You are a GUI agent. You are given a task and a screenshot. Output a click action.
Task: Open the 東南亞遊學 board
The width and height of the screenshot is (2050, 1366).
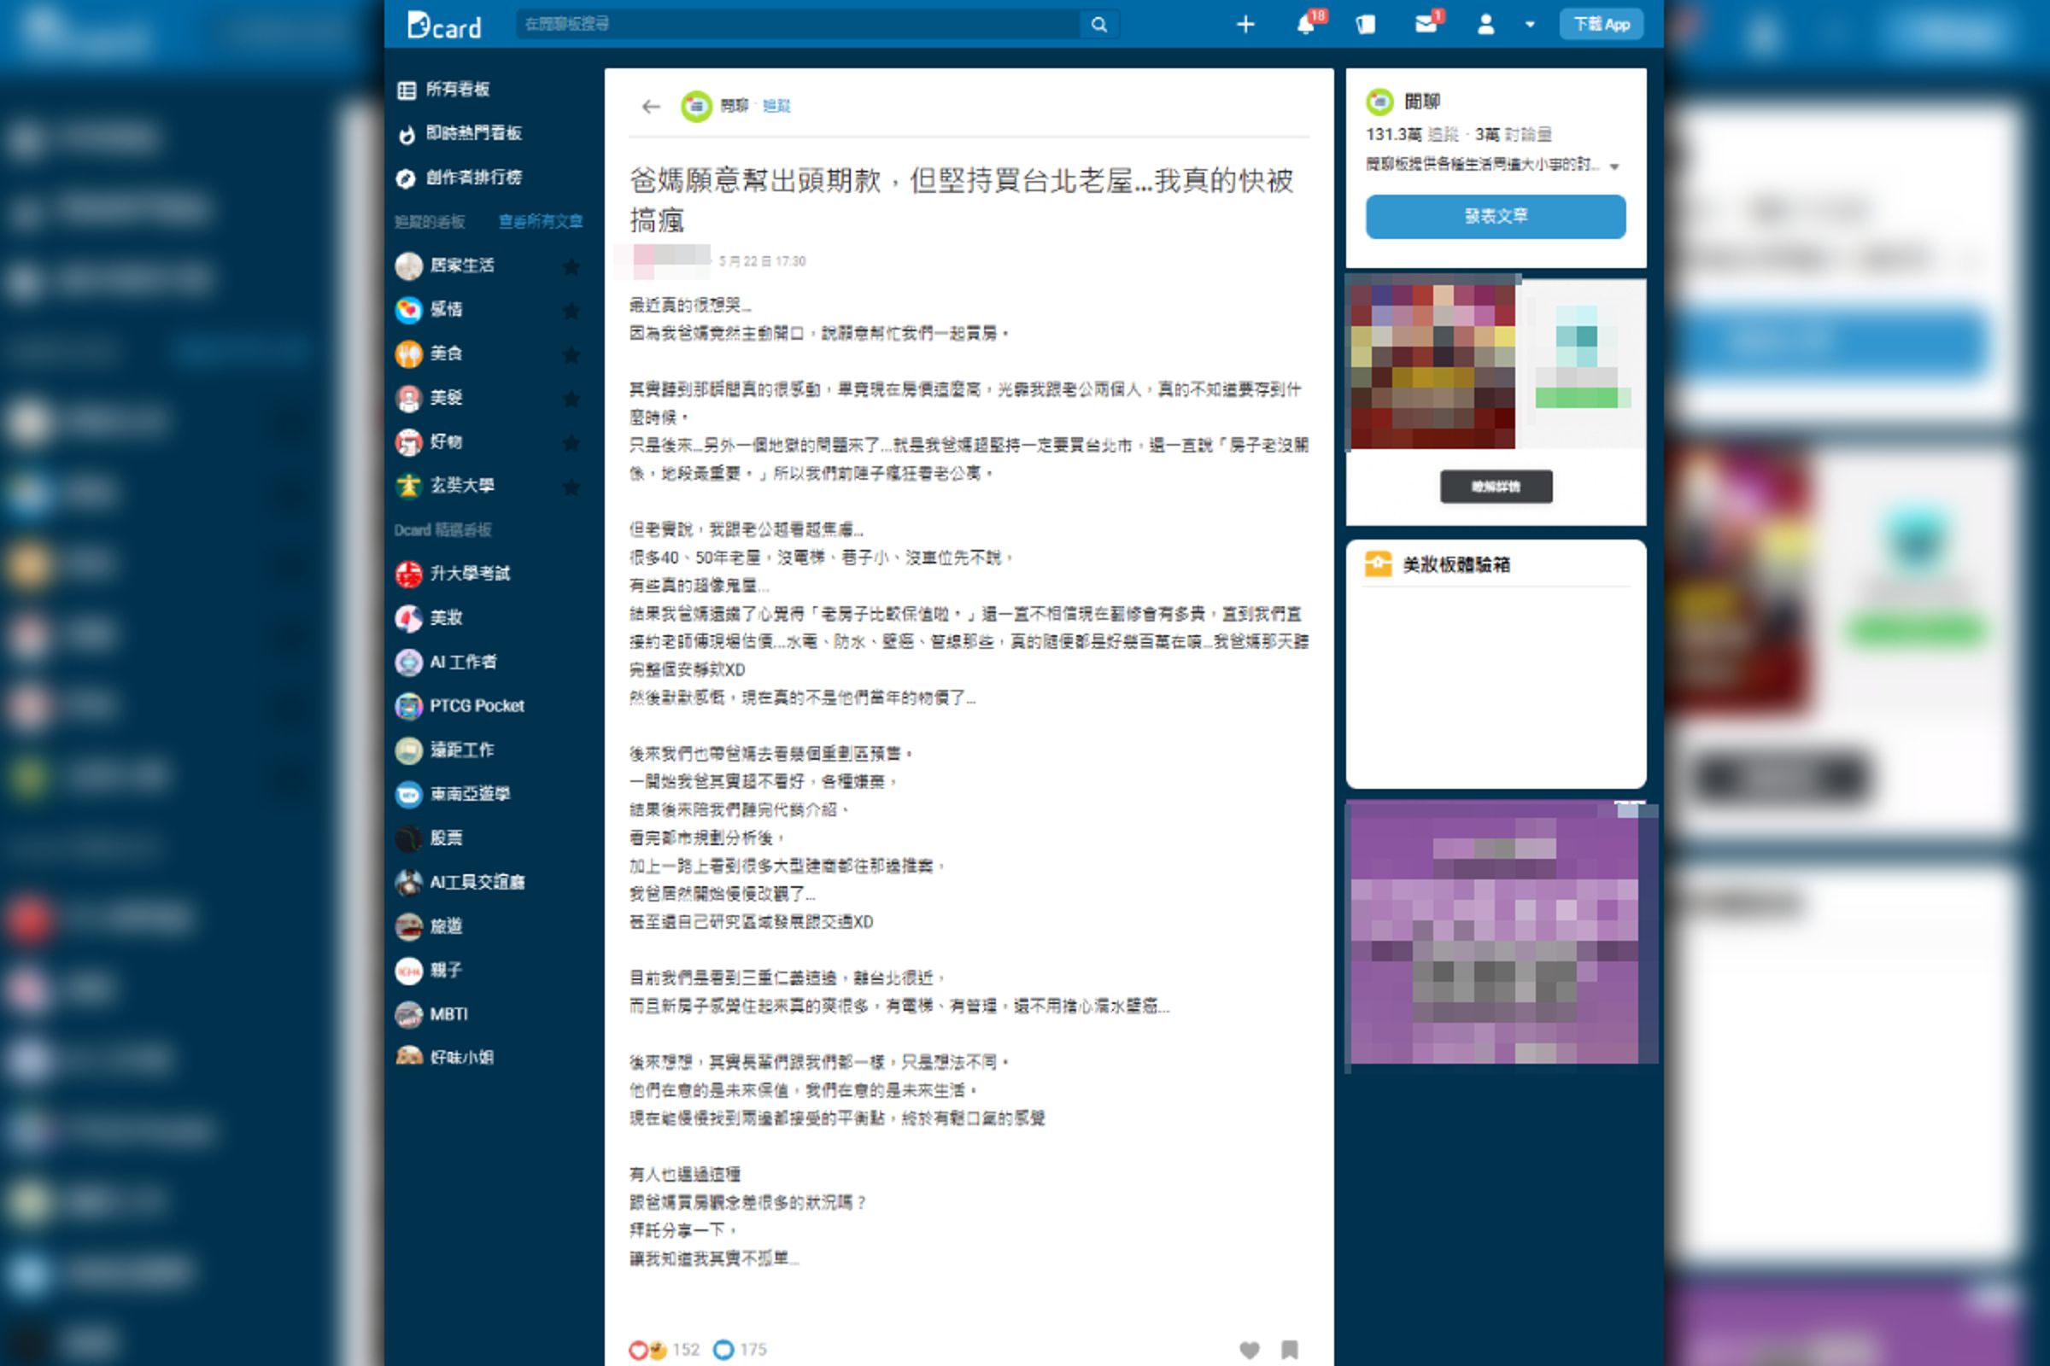(x=453, y=795)
